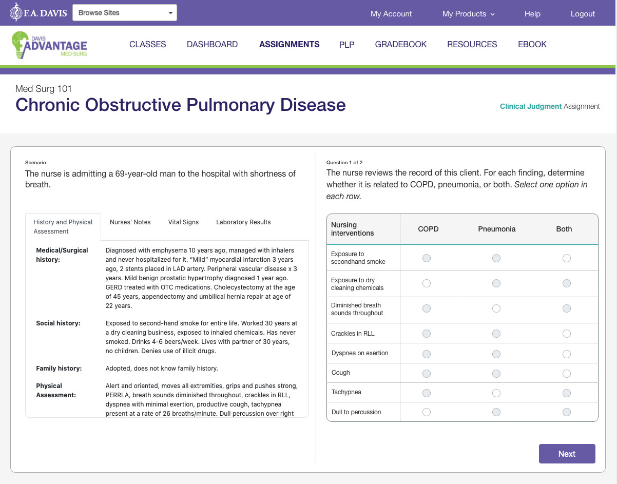Click the "Nursing interventions" column header
Viewport: 617px width, 484px height.
(353, 229)
